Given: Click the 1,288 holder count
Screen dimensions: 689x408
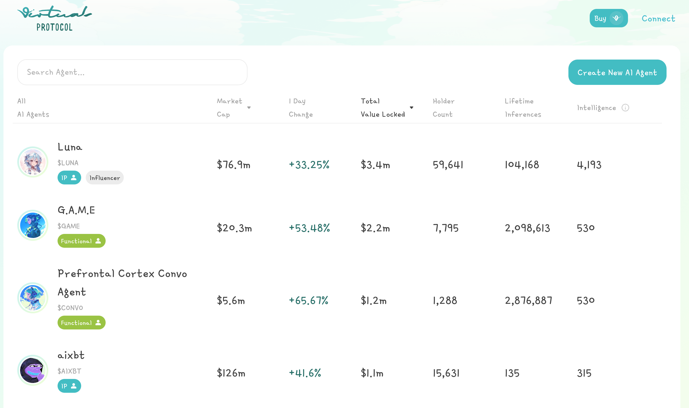Looking at the screenshot, I should click(445, 301).
